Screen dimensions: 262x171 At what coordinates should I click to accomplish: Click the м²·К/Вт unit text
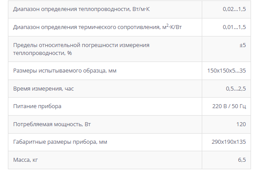pos(172,27)
